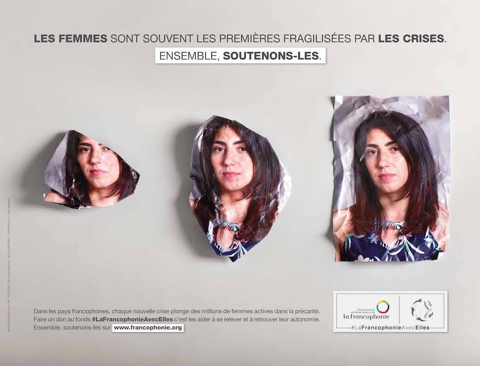Viewport: 480px width, 366px height.
Task: Select the middle half-crumpled portrait photo
Action: (x=240, y=188)
